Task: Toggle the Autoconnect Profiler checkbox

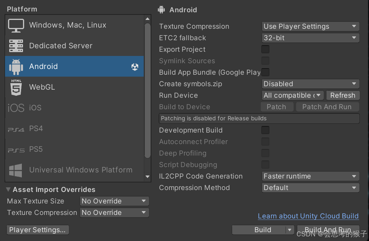Action: (x=265, y=141)
